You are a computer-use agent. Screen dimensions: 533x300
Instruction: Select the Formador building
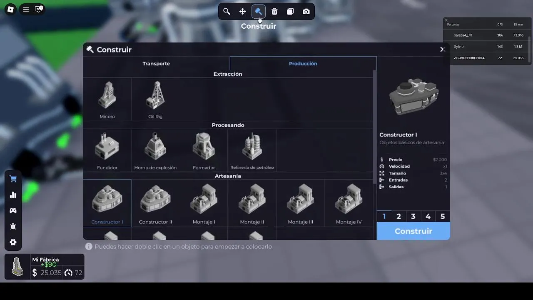(204, 150)
